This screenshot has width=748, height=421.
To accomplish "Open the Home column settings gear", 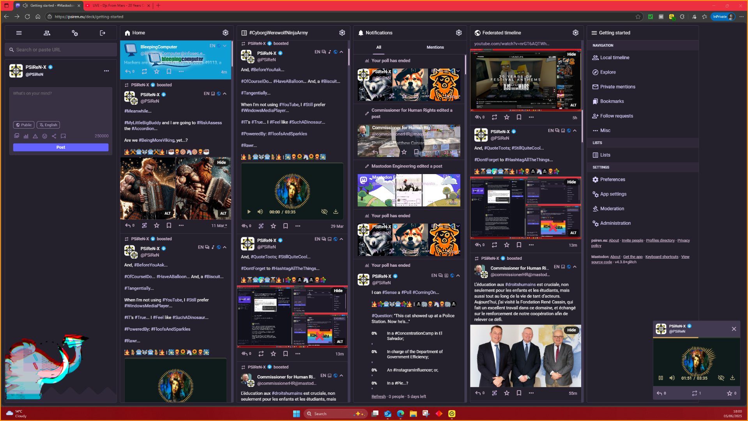I will click(225, 33).
